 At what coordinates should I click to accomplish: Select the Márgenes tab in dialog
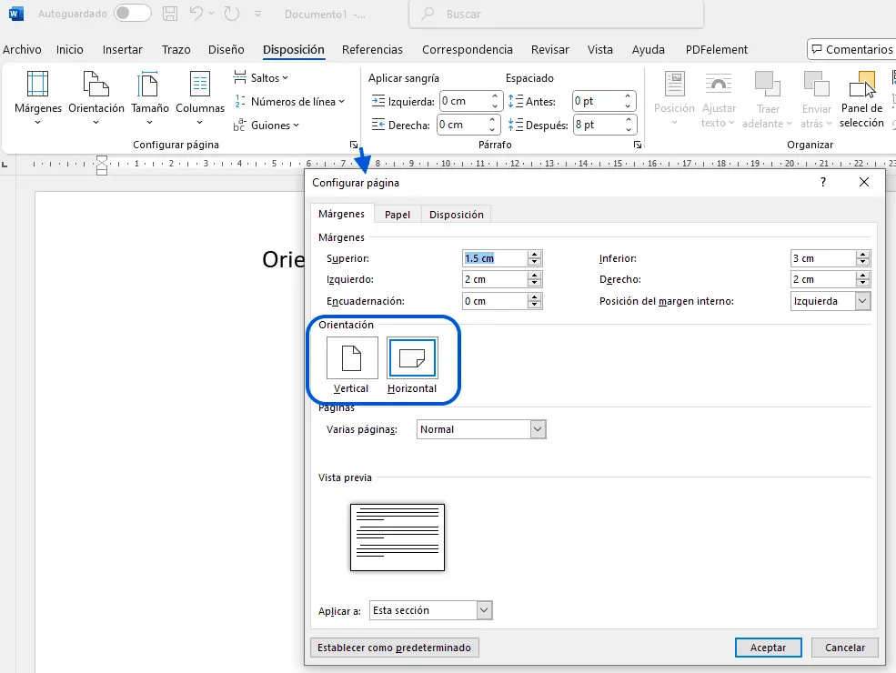[x=342, y=214]
